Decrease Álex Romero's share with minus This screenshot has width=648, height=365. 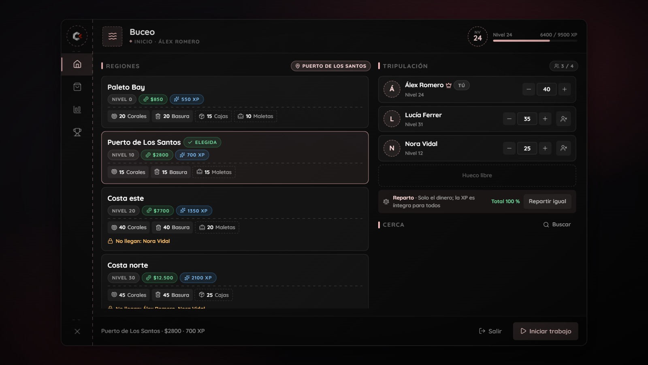click(529, 89)
